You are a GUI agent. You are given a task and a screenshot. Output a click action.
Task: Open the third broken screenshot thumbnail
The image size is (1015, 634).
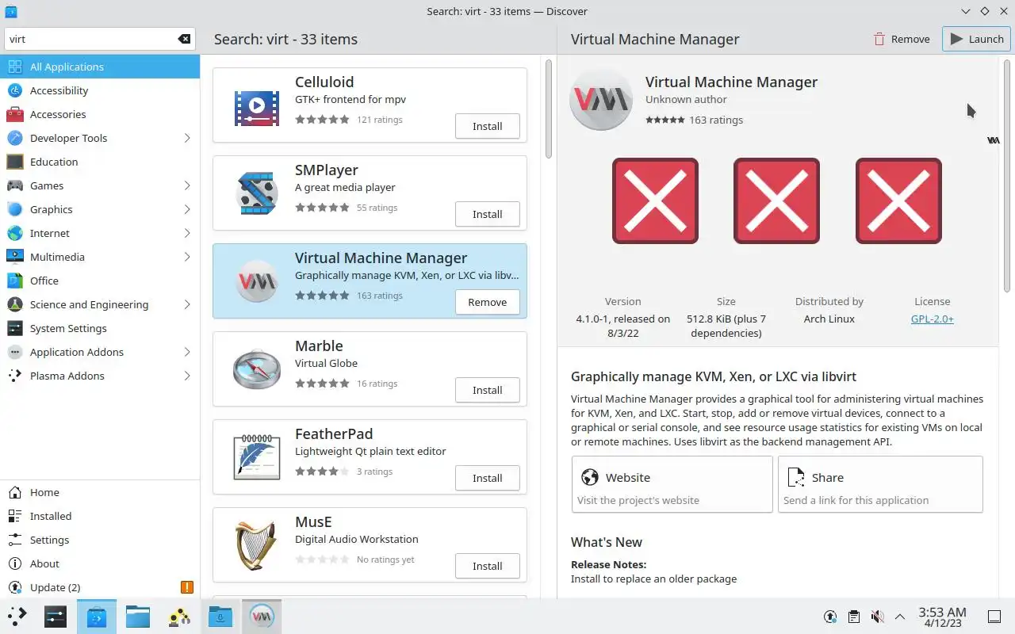click(x=898, y=201)
